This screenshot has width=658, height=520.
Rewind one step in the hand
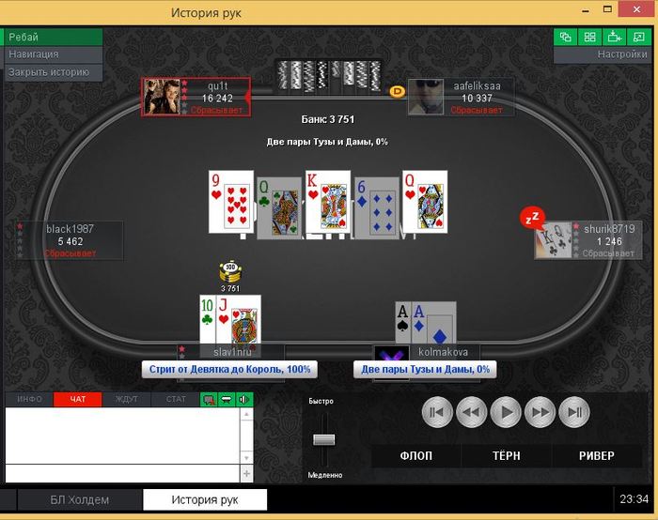472,412
